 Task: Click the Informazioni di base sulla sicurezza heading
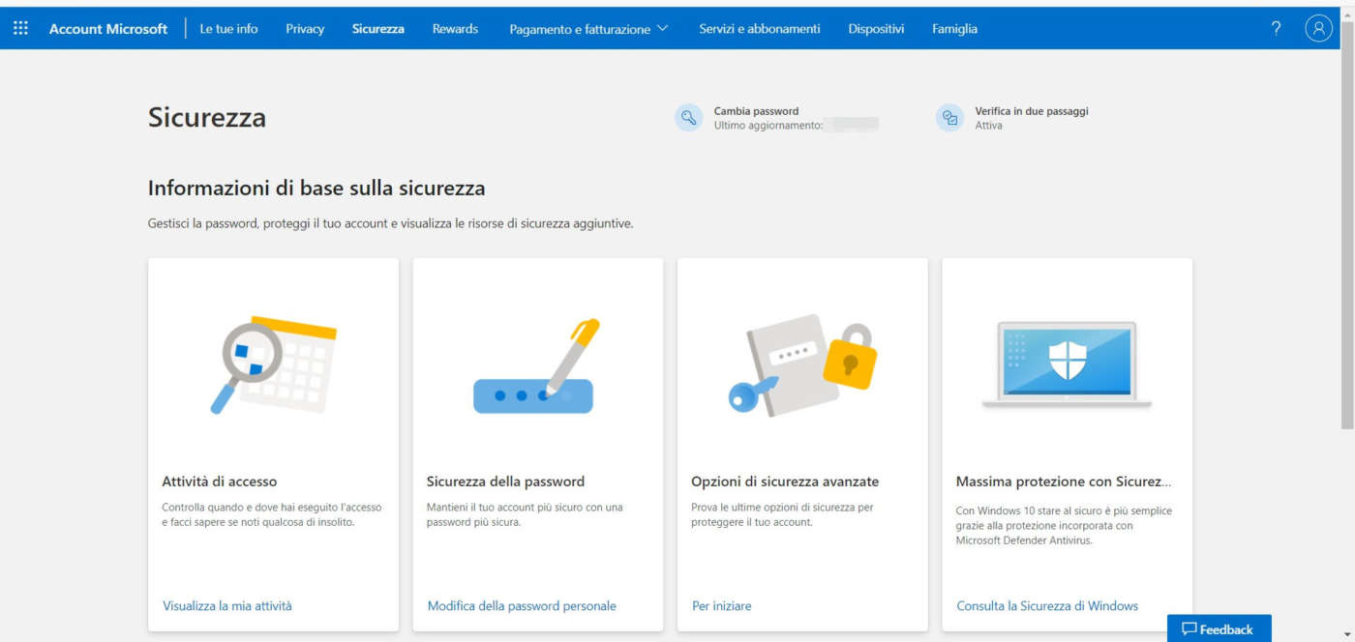[316, 188]
